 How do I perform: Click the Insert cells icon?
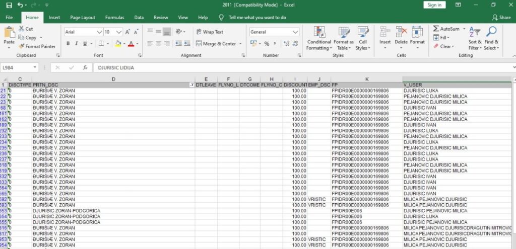click(x=384, y=32)
